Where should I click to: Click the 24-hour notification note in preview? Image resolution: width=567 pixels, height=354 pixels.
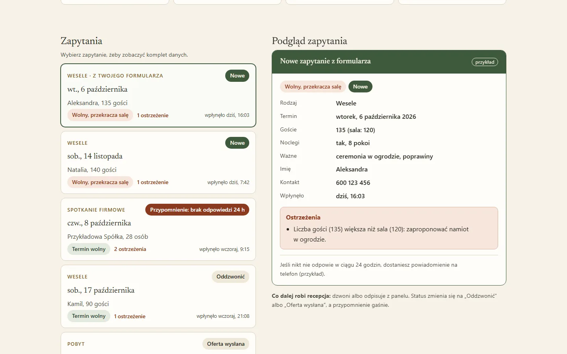click(369, 269)
